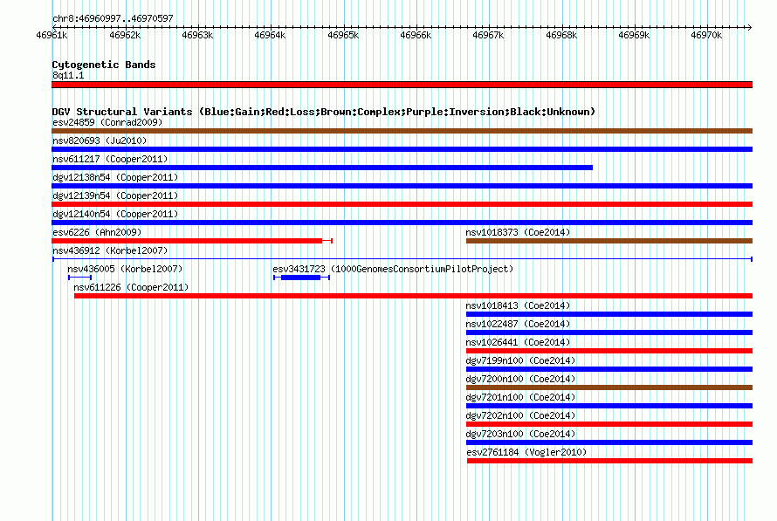Open variant dgv7201n100 (Coe2014) label
The height and width of the screenshot is (521, 777).
click(x=520, y=397)
